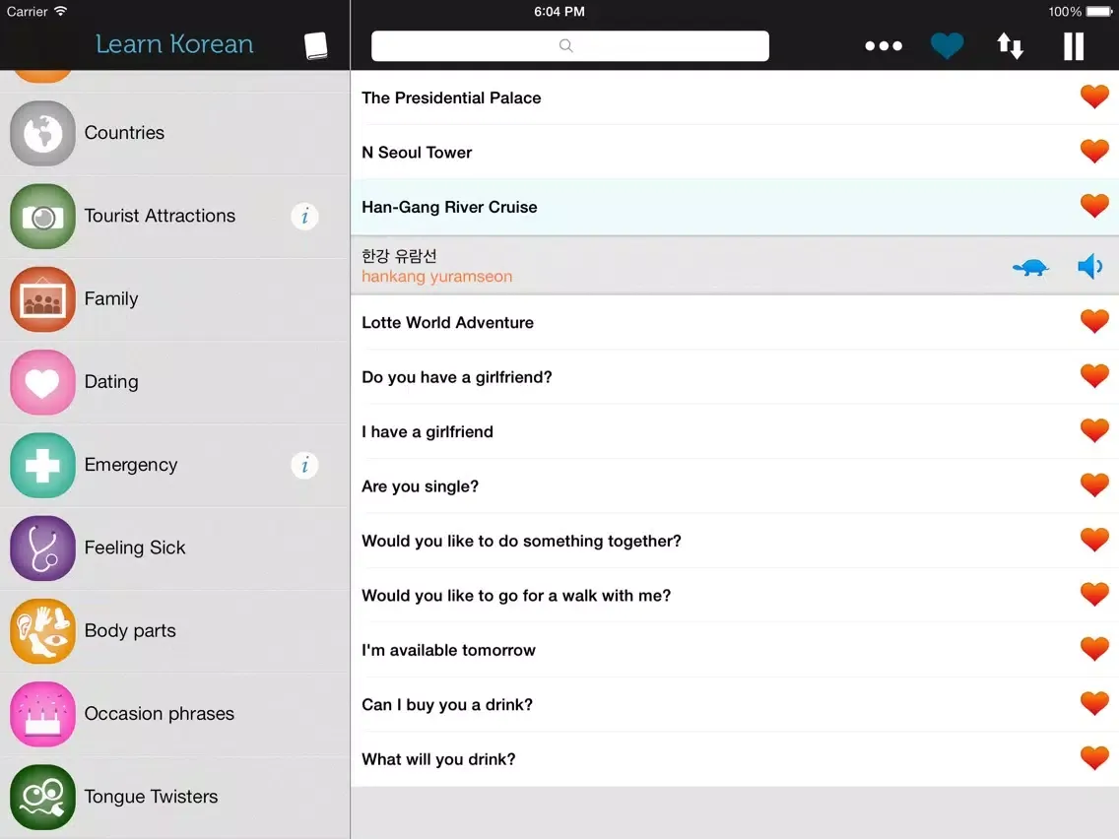Click the search field at the top
Image resolution: width=1119 pixels, height=839 pixels.
pos(569,46)
